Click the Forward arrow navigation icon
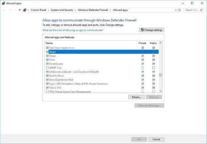Viewport: 207px width, 144px height. (x=10, y=10)
